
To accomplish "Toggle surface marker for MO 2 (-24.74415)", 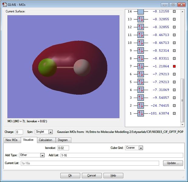I will pyautogui.click(x=174, y=106).
